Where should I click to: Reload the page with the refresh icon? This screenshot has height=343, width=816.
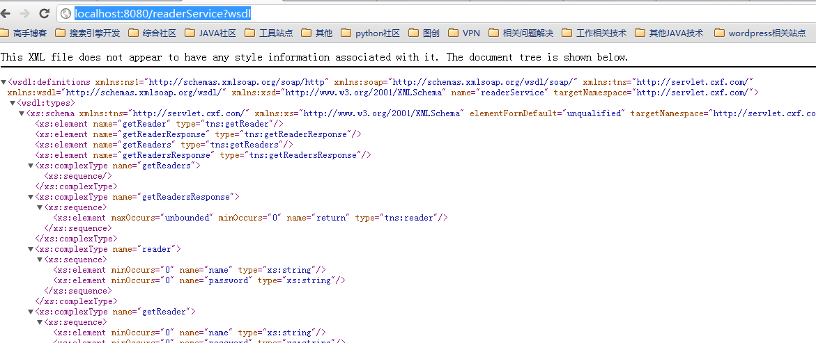(x=44, y=13)
